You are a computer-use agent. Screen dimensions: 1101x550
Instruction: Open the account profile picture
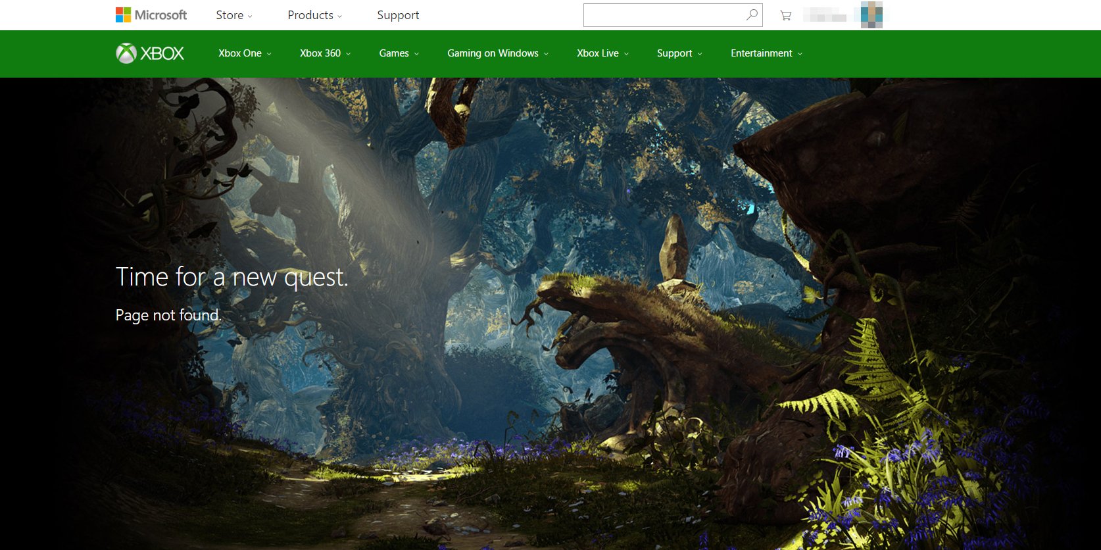point(871,14)
